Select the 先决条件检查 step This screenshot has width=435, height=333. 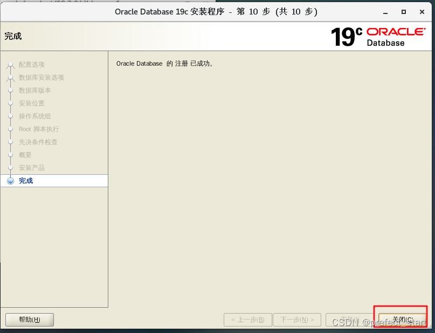(x=38, y=142)
